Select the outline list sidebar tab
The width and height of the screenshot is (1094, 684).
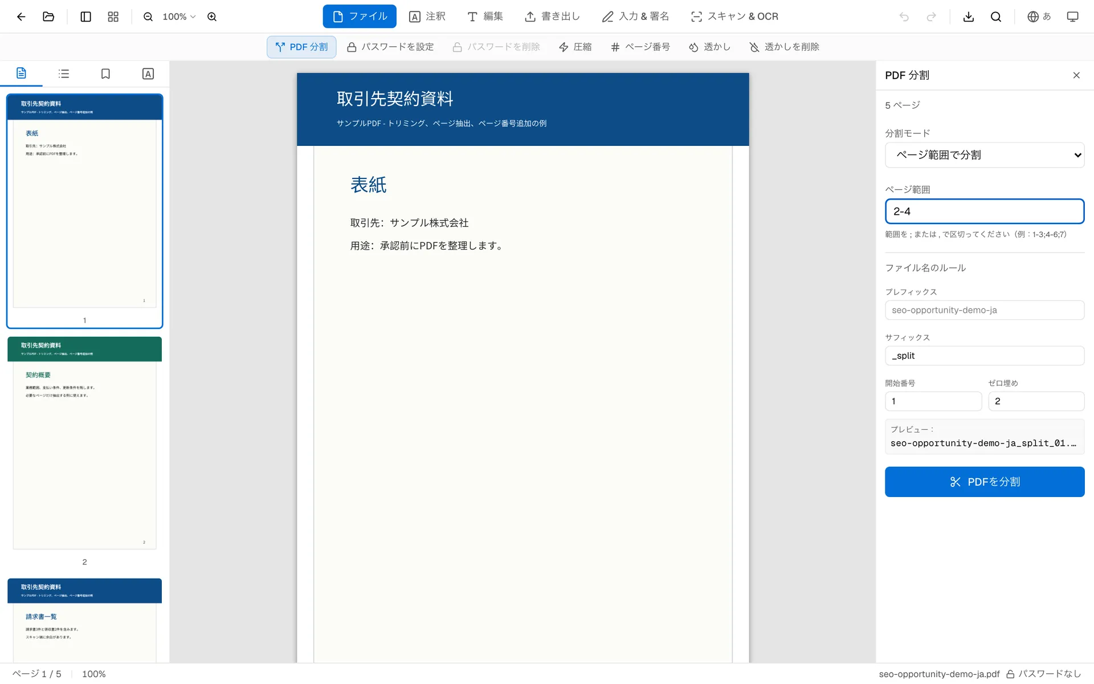[64, 74]
